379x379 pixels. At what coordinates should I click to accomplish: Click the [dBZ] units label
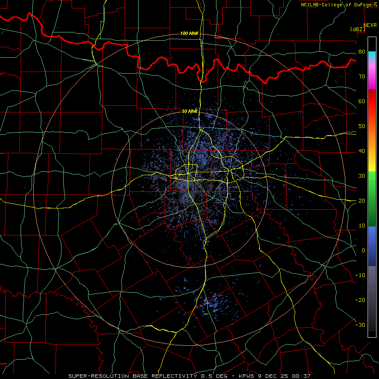(358, 29)
